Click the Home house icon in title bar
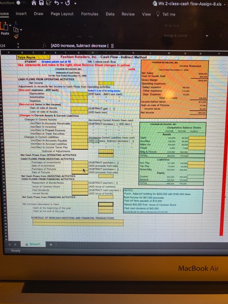This screenshot has width=228, height=304. point(34,3)
